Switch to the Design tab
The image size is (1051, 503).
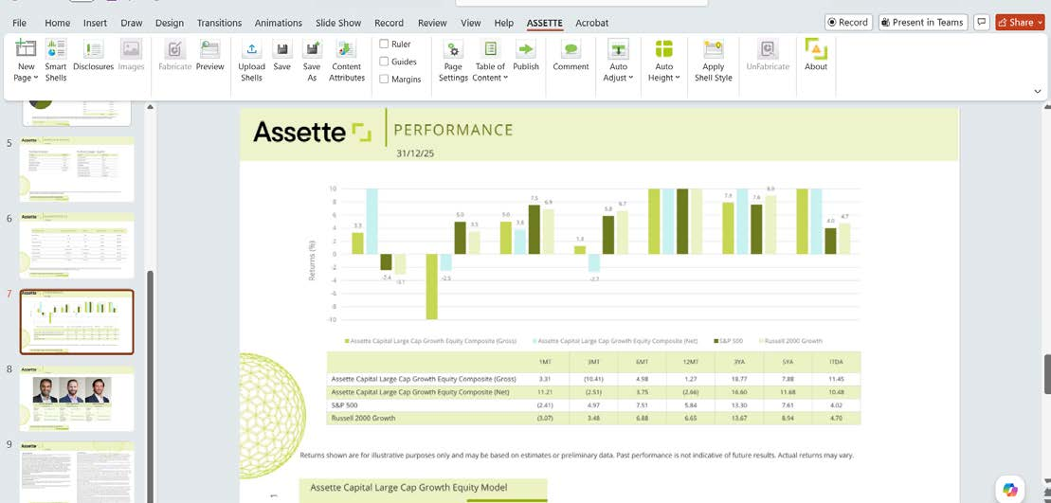[x=170, y=23]
